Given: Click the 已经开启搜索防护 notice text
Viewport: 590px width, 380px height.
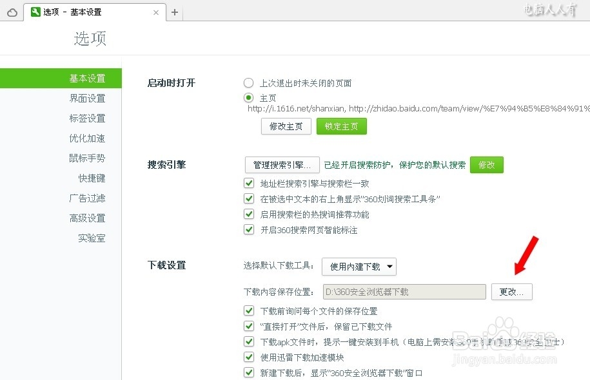Looking at the screenshot, I should (x=395, y=165).
